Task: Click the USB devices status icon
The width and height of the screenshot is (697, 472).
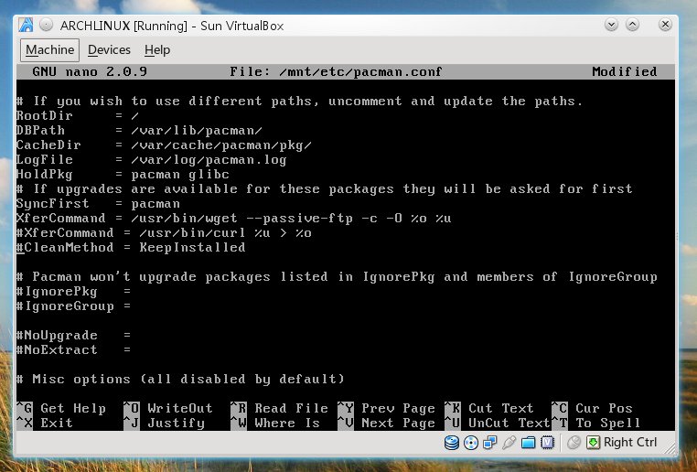Action: tap(509, 443)
